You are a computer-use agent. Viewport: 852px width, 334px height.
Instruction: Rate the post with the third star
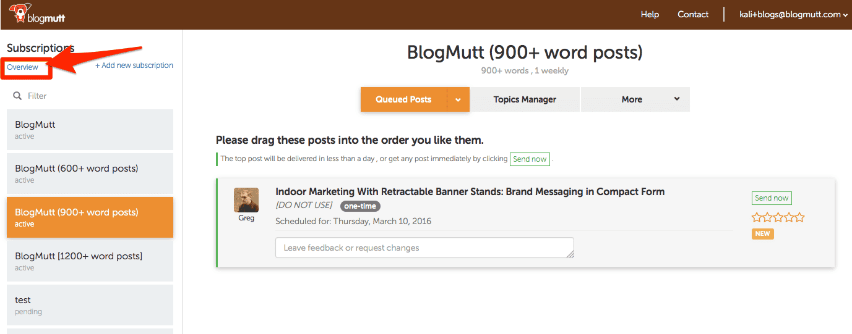pyautogui.click(x=778, y=217)
